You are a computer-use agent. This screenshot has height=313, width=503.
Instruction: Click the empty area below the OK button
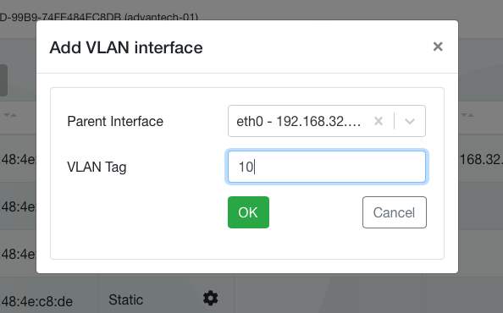[x=248, y=244]
